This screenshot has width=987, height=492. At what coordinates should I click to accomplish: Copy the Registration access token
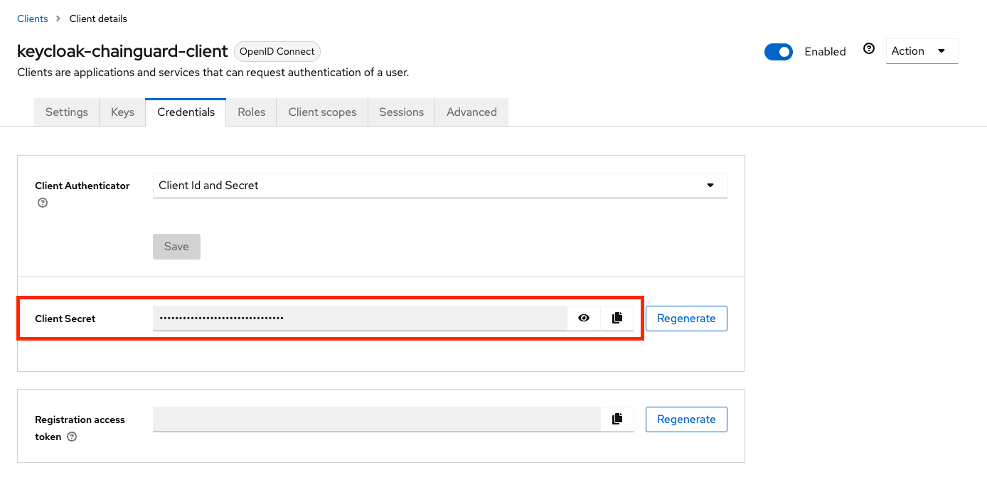tap(616, 419)
